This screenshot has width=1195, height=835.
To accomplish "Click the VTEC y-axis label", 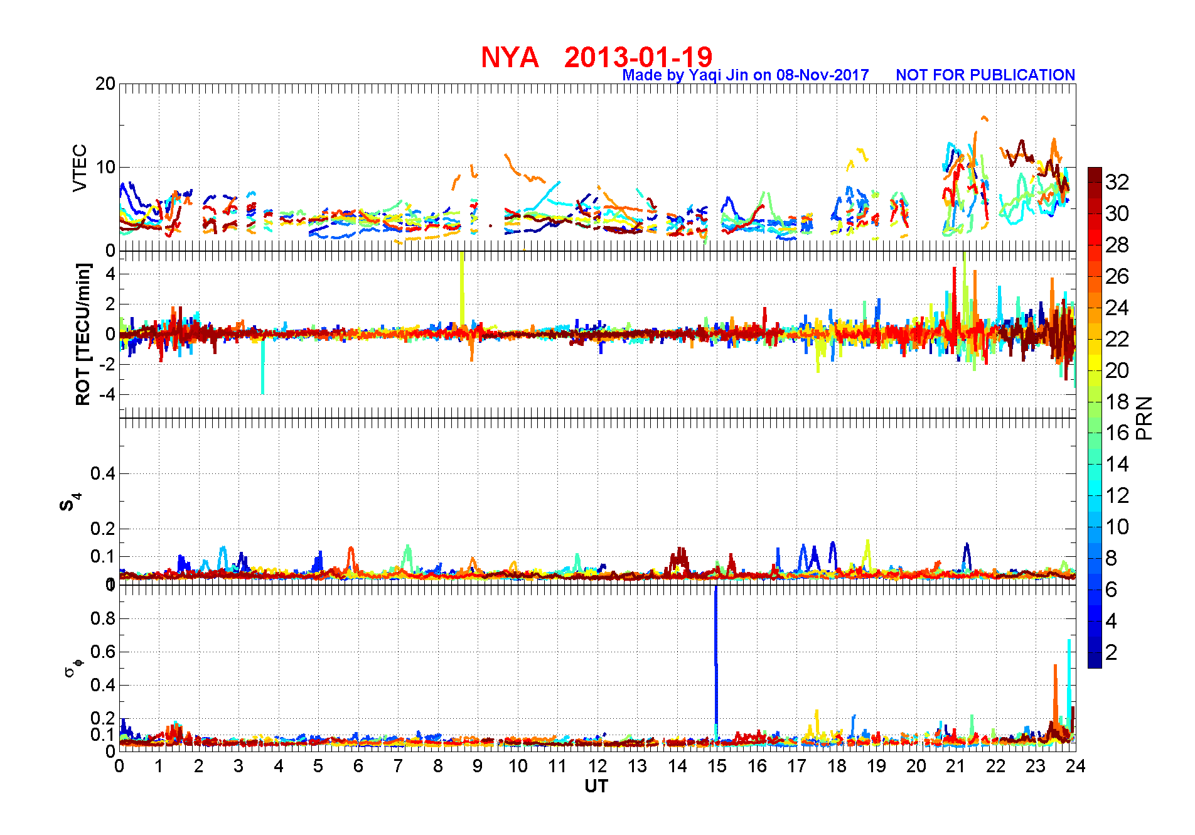I will click(x=80, y=168).
